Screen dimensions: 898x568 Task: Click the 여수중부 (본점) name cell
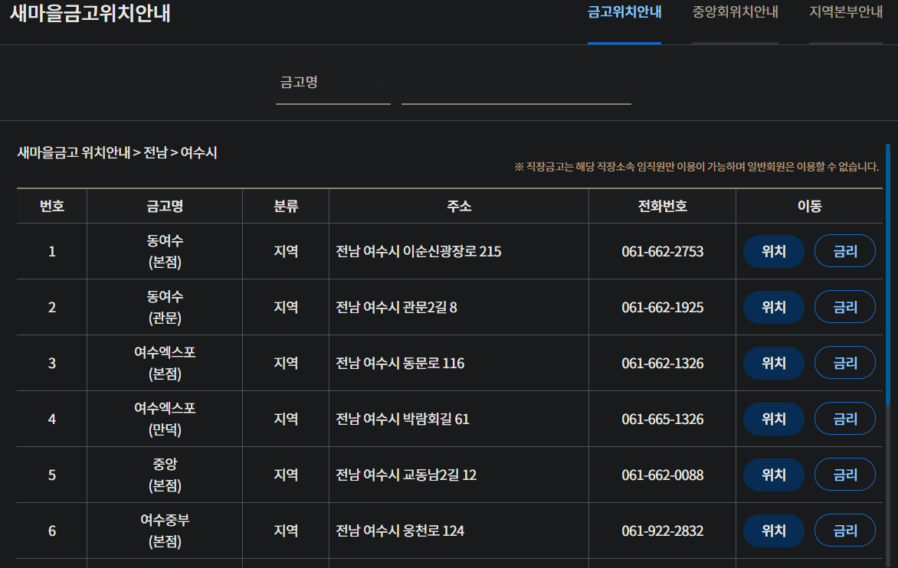[165, 530]
